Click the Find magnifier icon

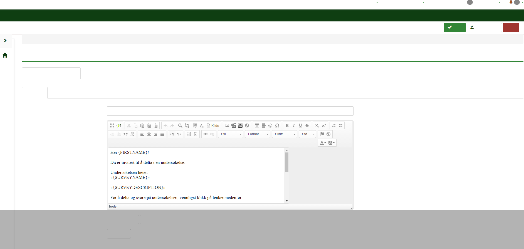[180, 125]
